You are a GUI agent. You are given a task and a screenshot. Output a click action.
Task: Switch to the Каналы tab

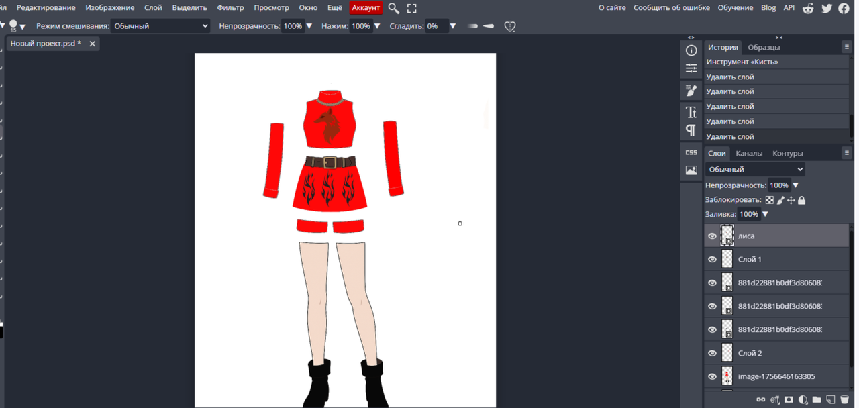[749, 153]
